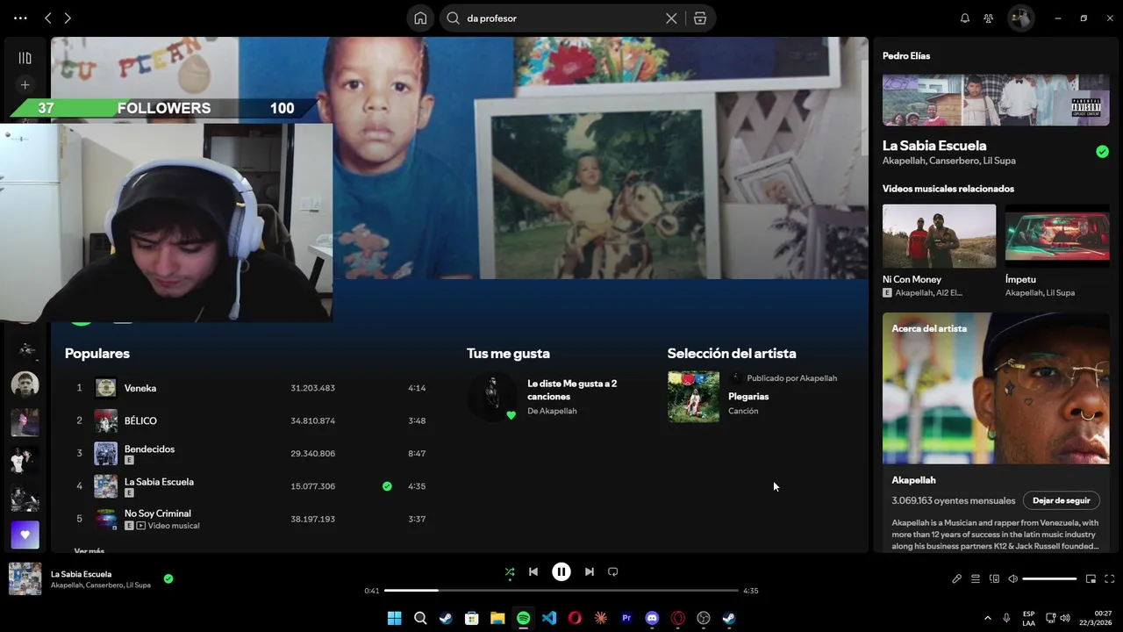Expand the list with Ver más
Viewport: 1123px width, 632px height.
click(89, 550)
